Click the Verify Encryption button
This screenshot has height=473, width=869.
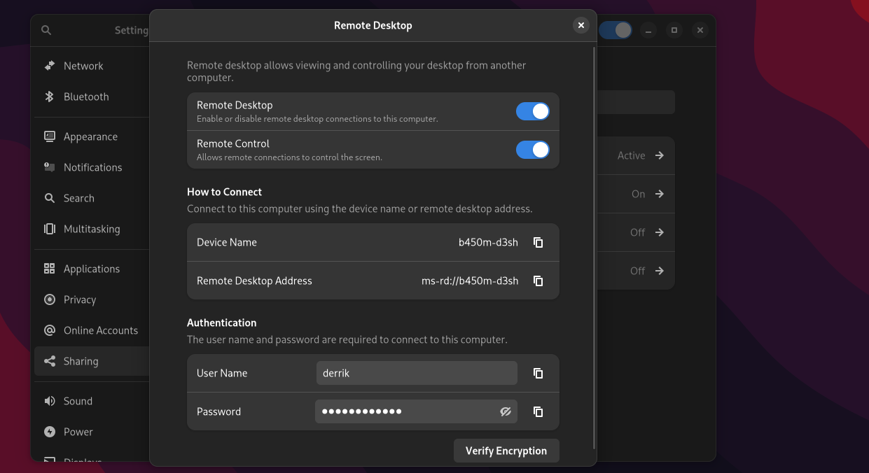pos(506,451)
